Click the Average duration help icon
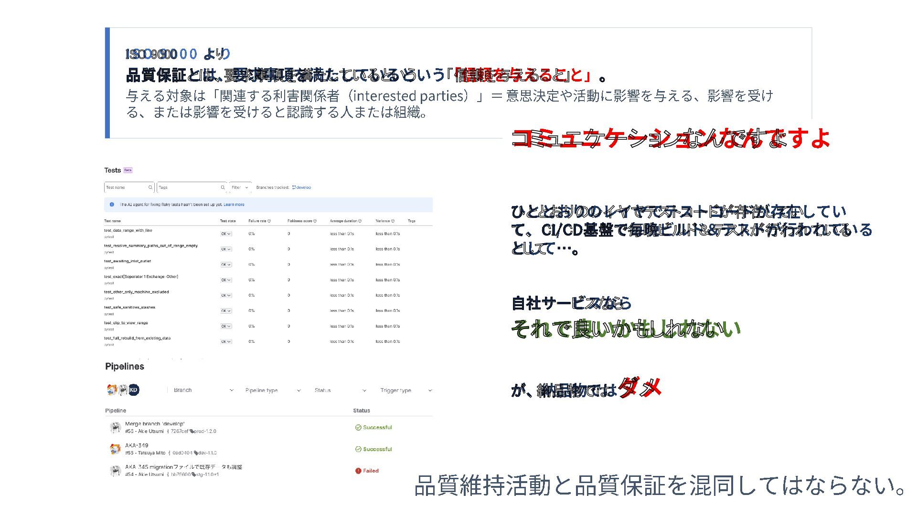This screenshot has height=515, width=917. coord(360,221)
